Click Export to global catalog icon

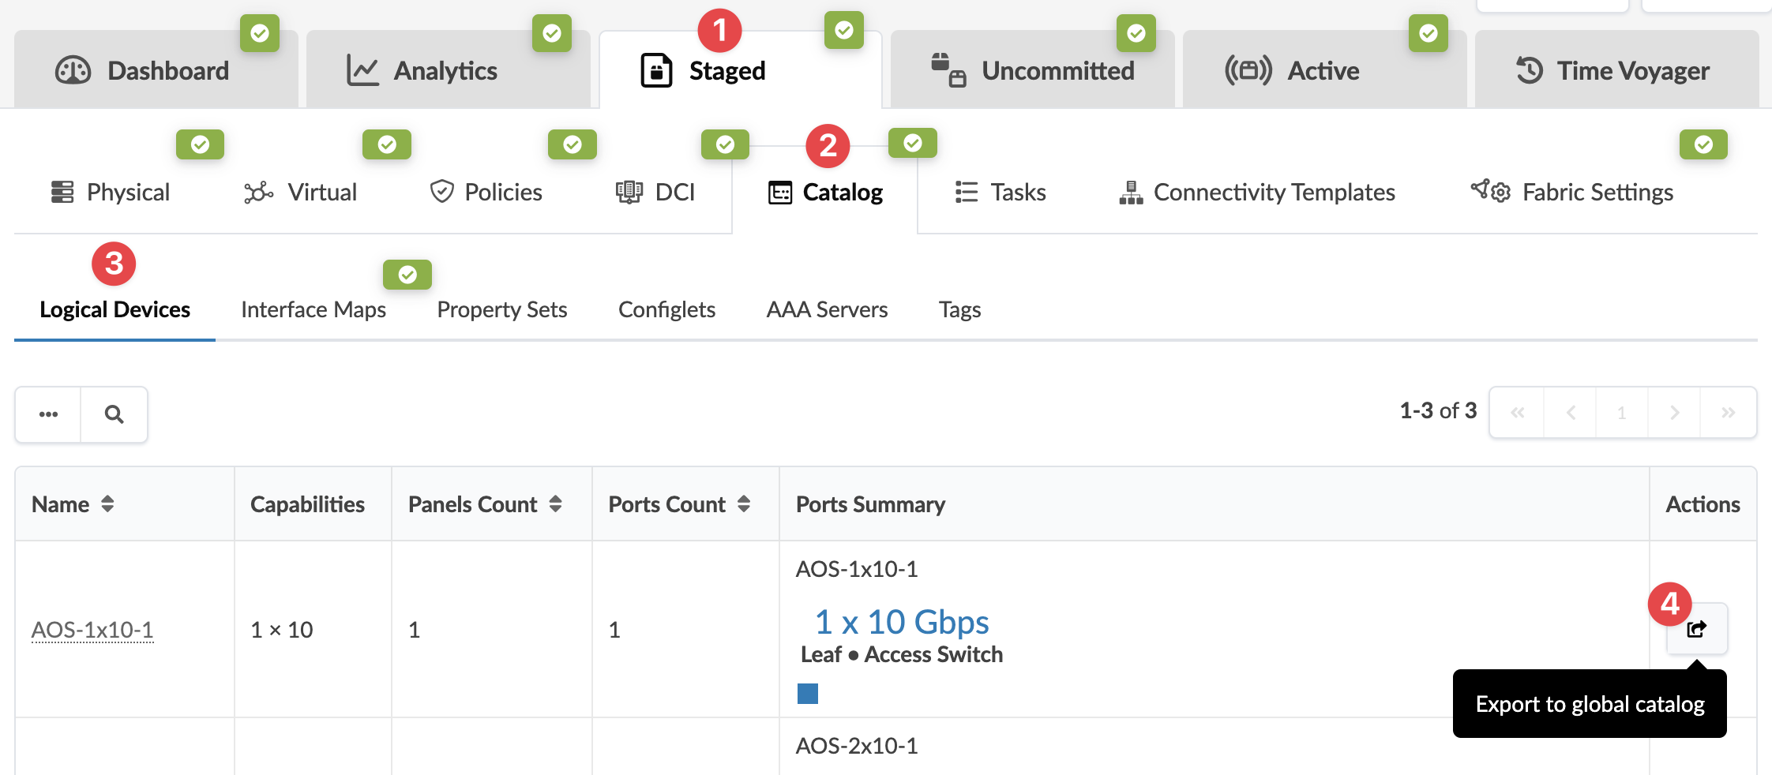tap(1696, 629)
